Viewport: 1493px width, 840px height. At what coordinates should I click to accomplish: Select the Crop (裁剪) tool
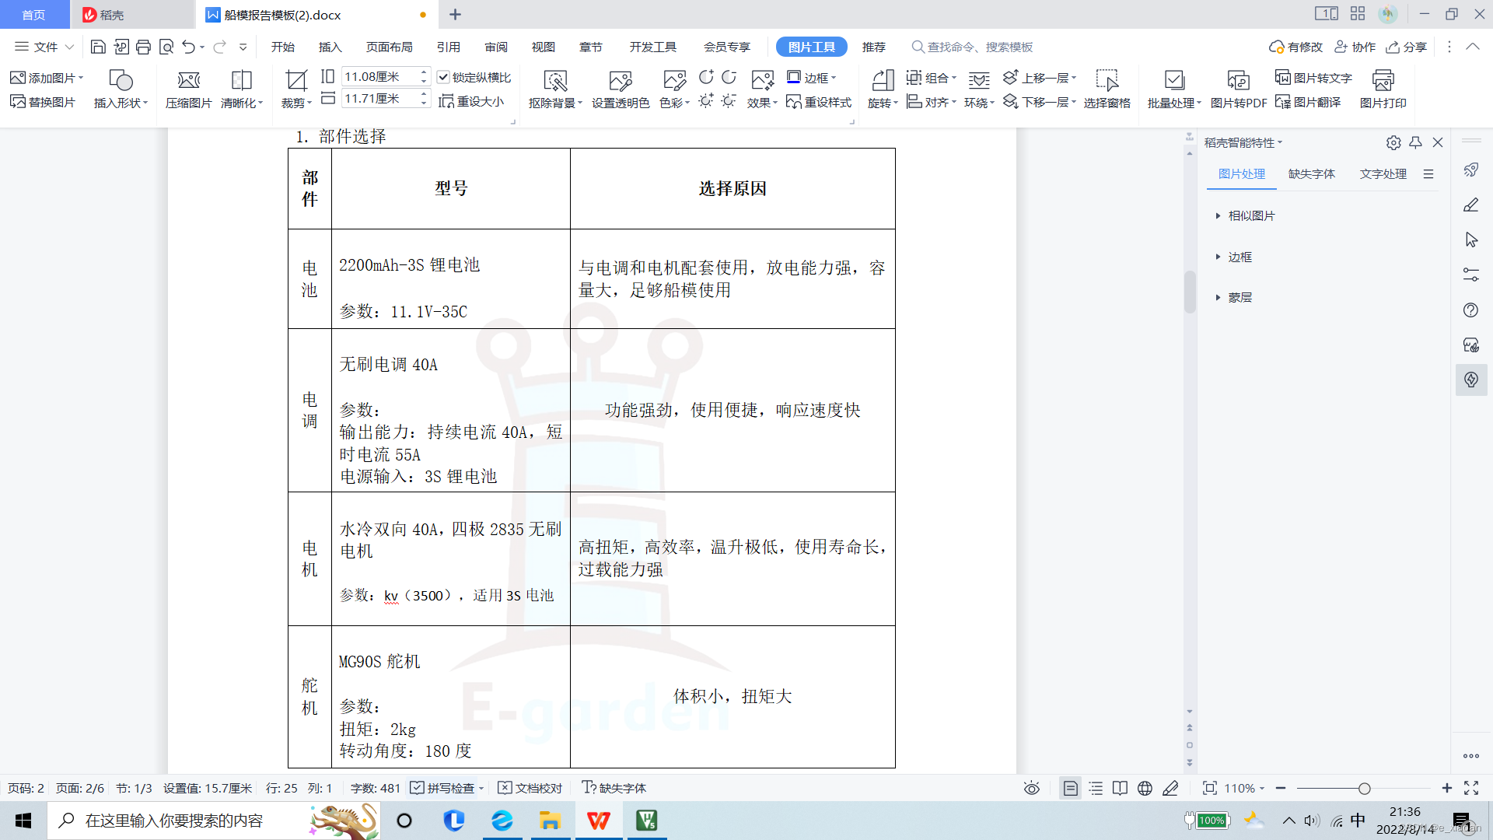pyautogui.click(x=295, y=81)
